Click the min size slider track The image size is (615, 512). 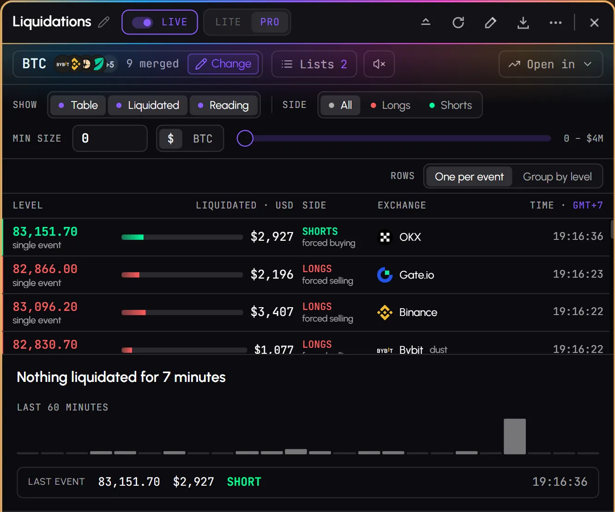[x=394, y=138]
